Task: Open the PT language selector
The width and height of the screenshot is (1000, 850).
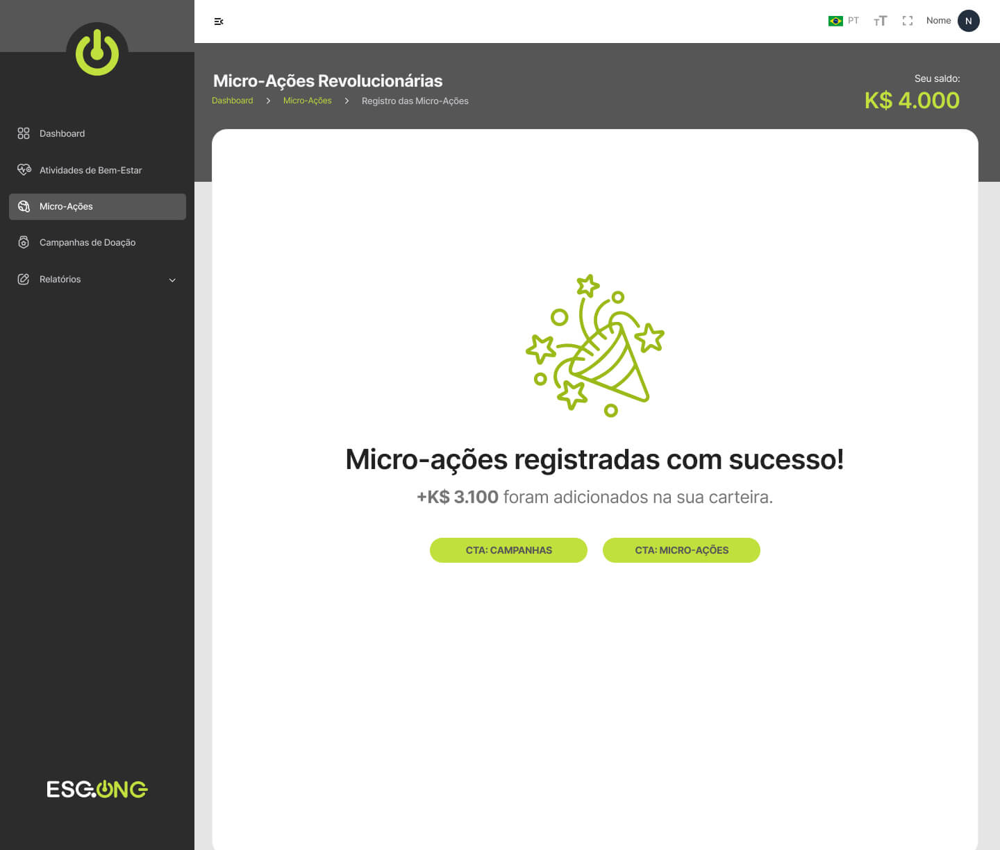Action: click(853, 21)
